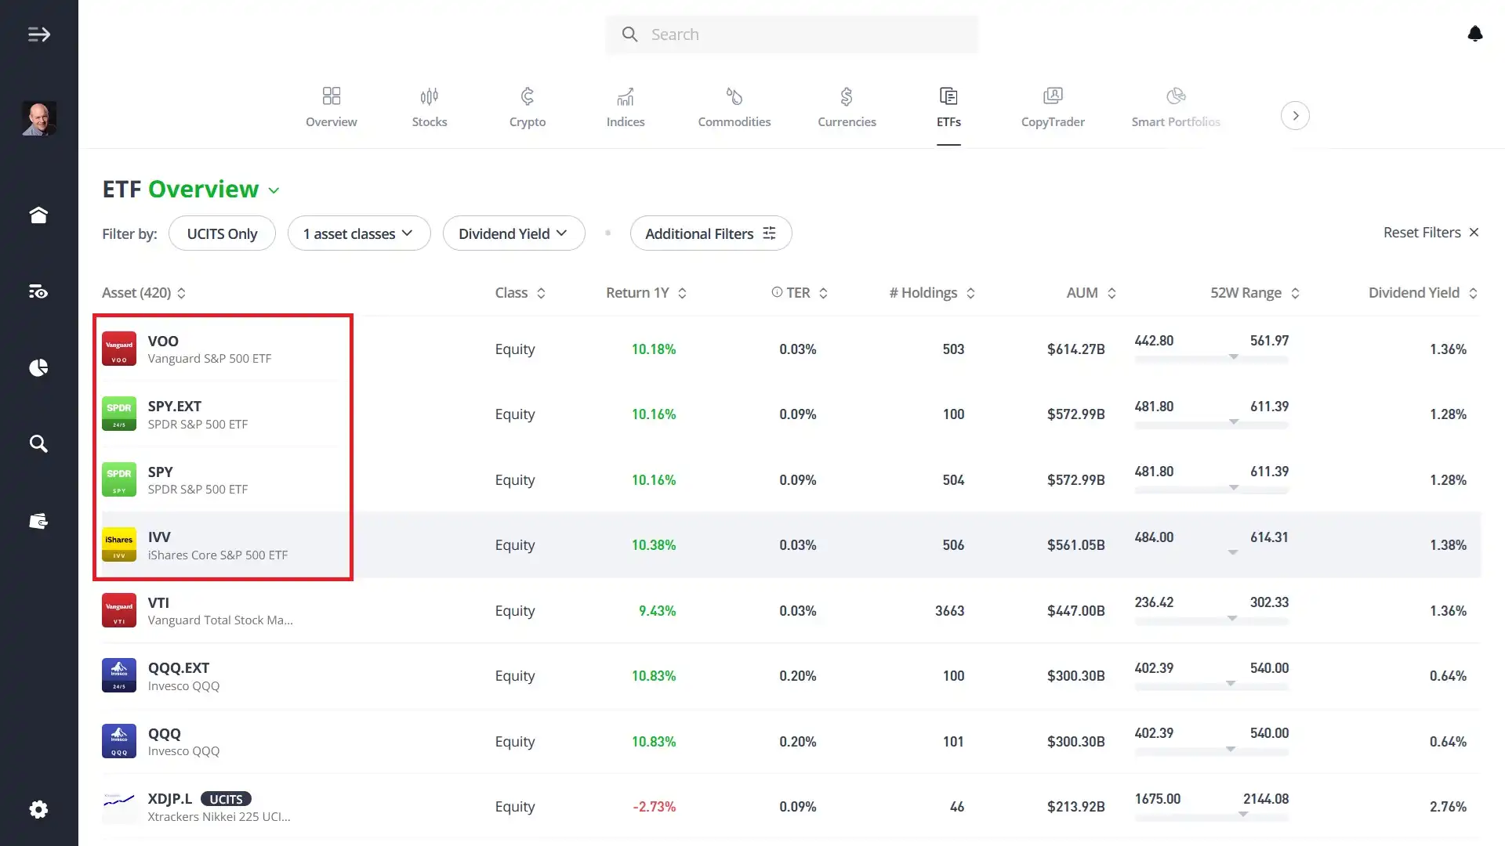Viewport: 1505px width, 846px height.
Task: Open the notifications bell
Action: point(1474,34)
